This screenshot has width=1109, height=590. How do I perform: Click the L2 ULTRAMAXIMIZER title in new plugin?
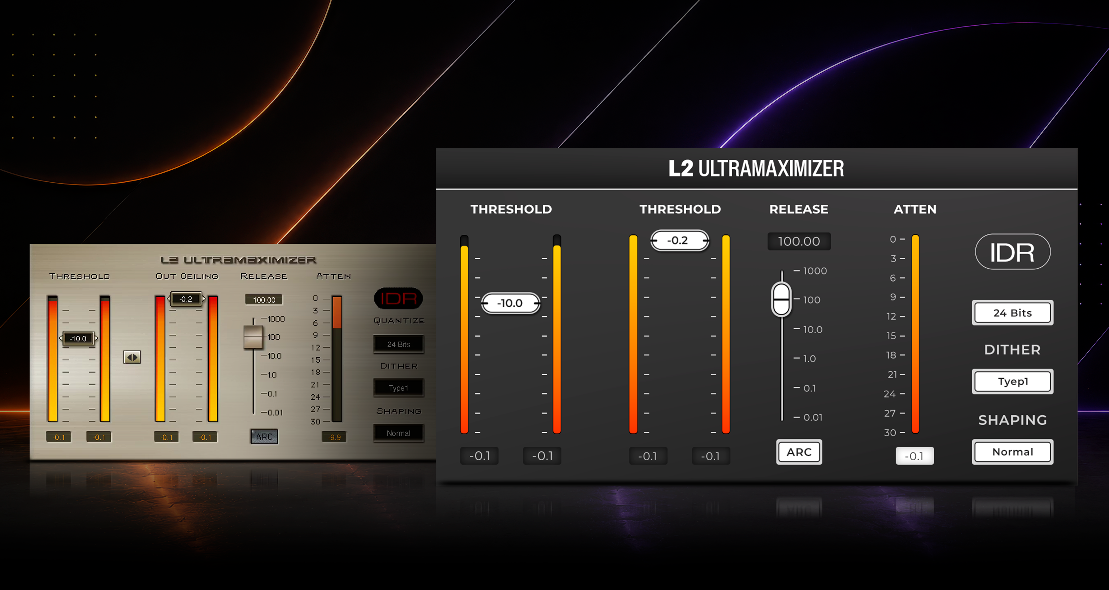click(x=756, y=168)
